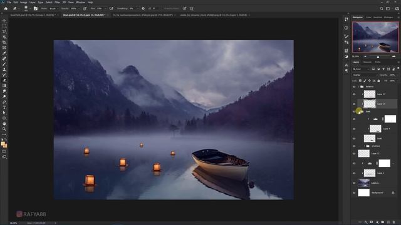Open the Image menu

[x=24, y=2]
